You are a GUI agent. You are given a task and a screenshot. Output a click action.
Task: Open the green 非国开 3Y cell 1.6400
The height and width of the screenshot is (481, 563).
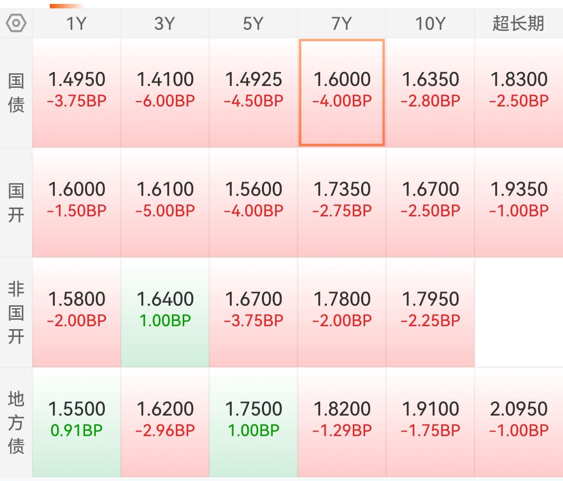coord(165,312)
